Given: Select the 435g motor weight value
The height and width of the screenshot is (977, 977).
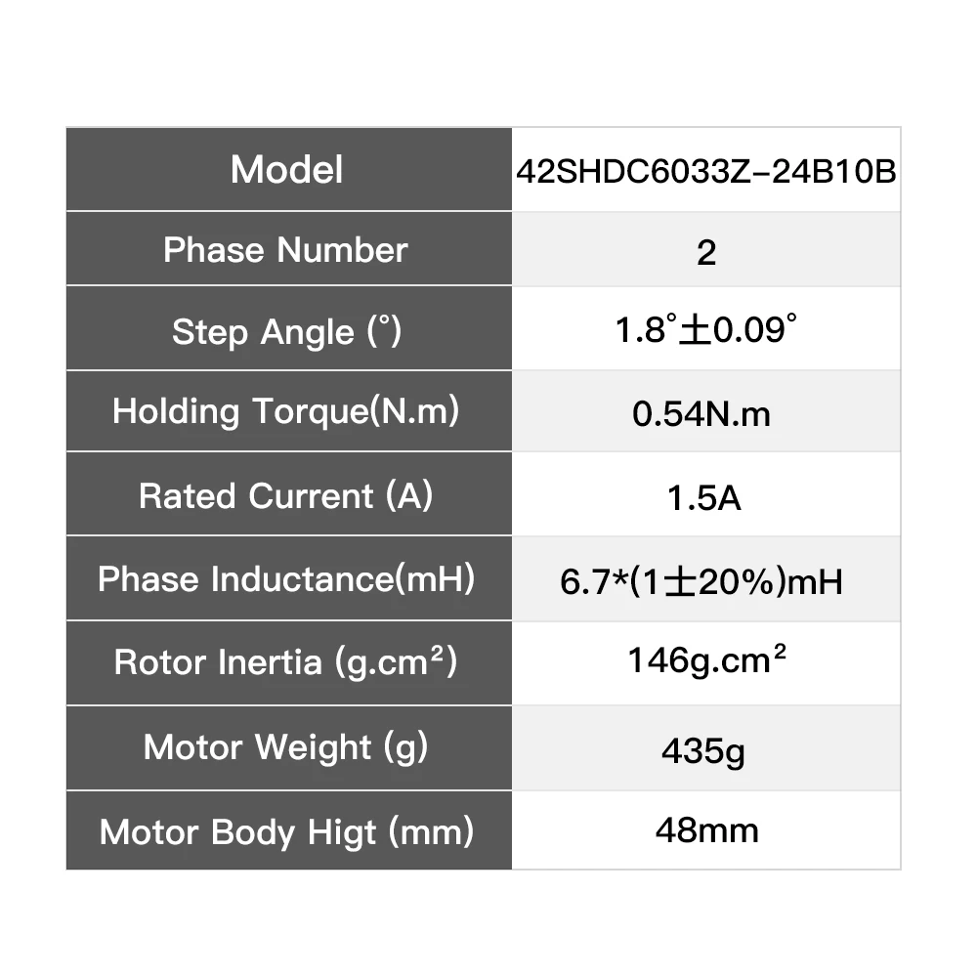Looking at the screenshot, I should [x=703, y=750].
